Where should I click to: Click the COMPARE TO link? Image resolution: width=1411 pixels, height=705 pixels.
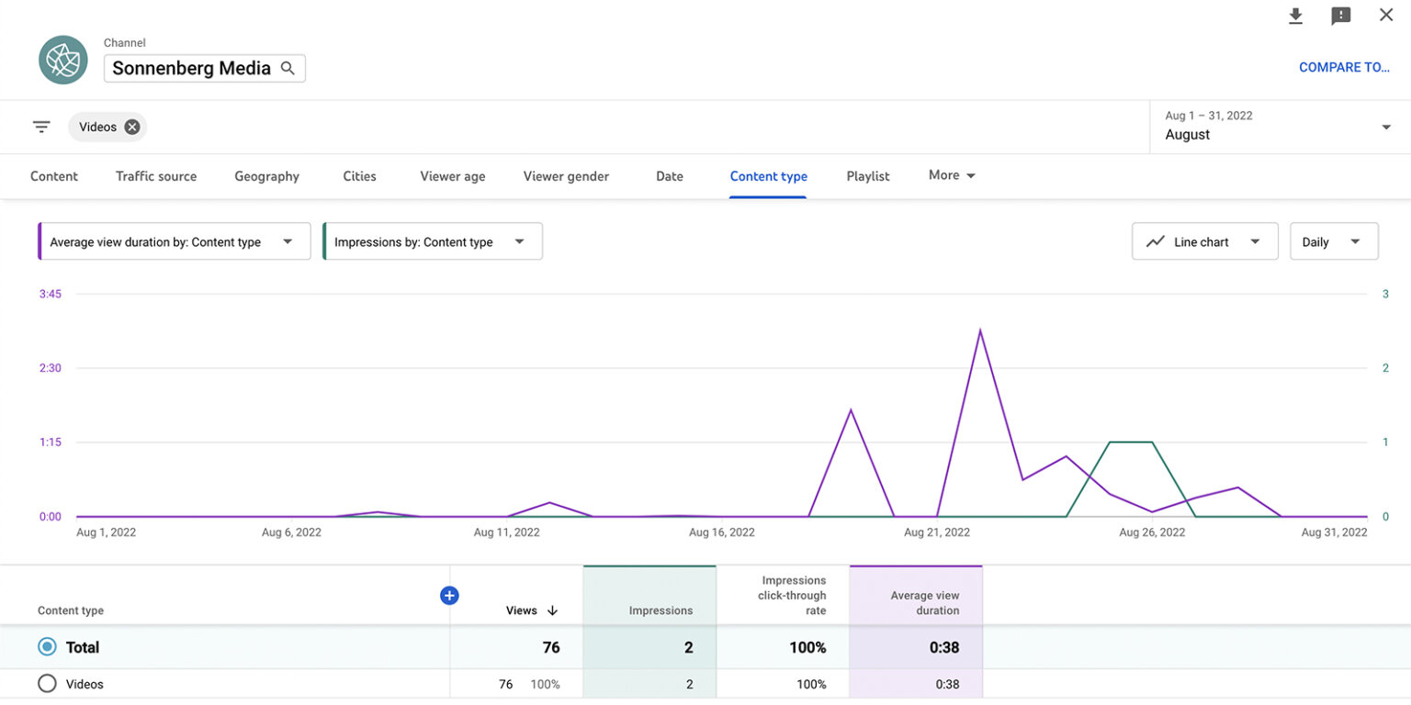pyautogui.click(x=1345, y=67)
